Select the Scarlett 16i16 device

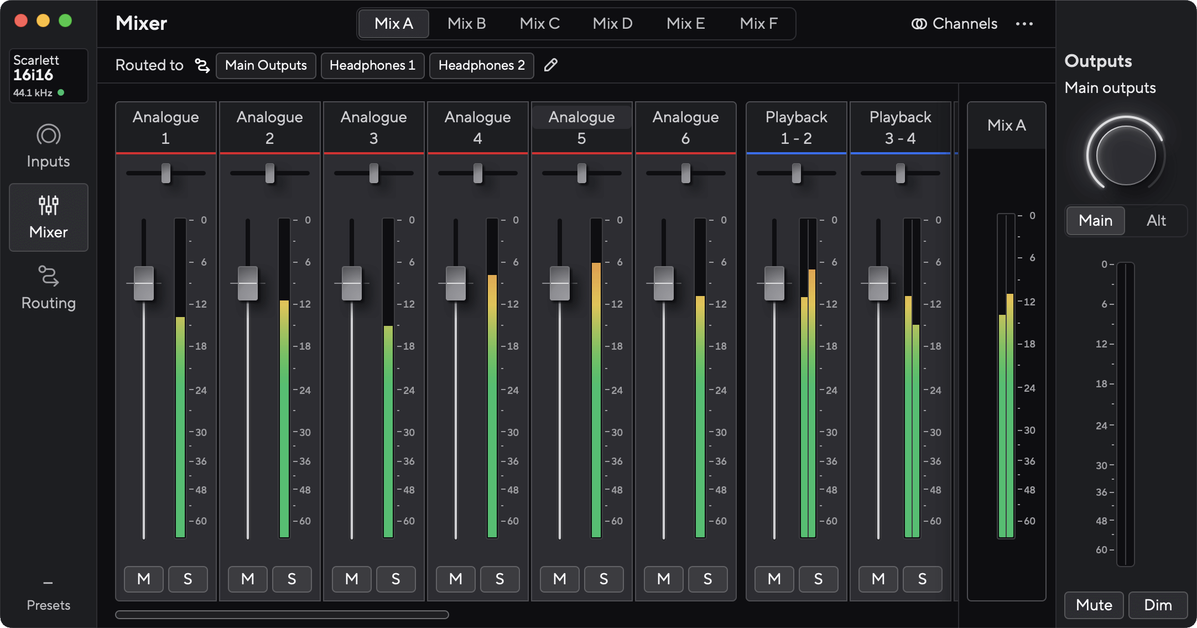pyautogui.click(x=49, y=76)
